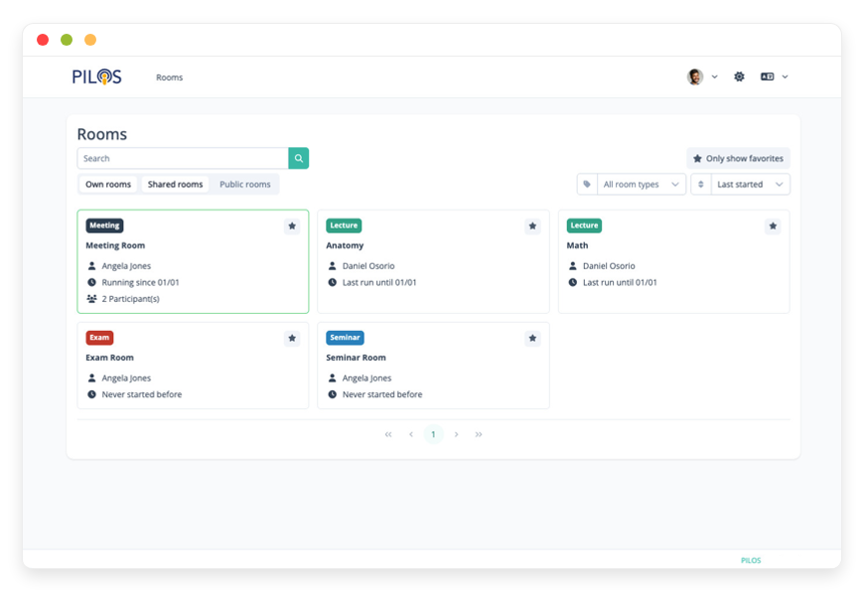This screenshot has height=591, width=864.
Task: Click Daniel Osorio on Anatomy card
Action: pyautogui.click(x=368, y=266)
